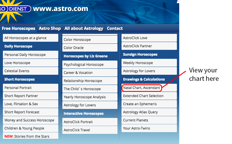
Task: Click the Sunsign Horoscopes heading
Action: pos(140,54)
